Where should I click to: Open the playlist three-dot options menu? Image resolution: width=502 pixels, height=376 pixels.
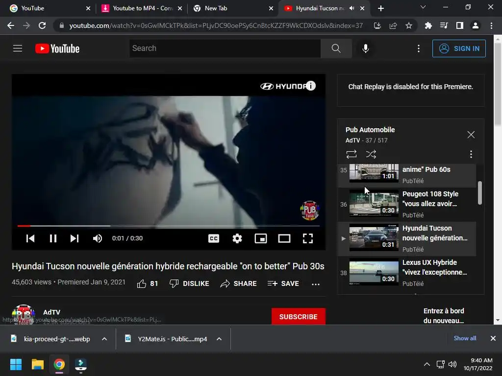[x=471, y=154]
